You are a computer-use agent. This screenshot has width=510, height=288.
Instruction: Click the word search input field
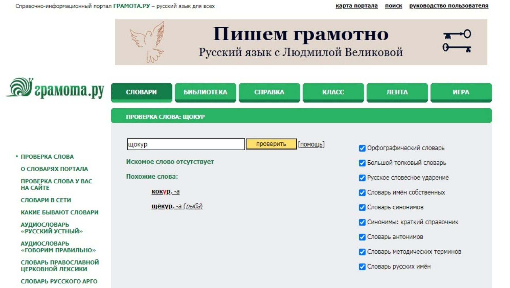(x=186, y=144)
